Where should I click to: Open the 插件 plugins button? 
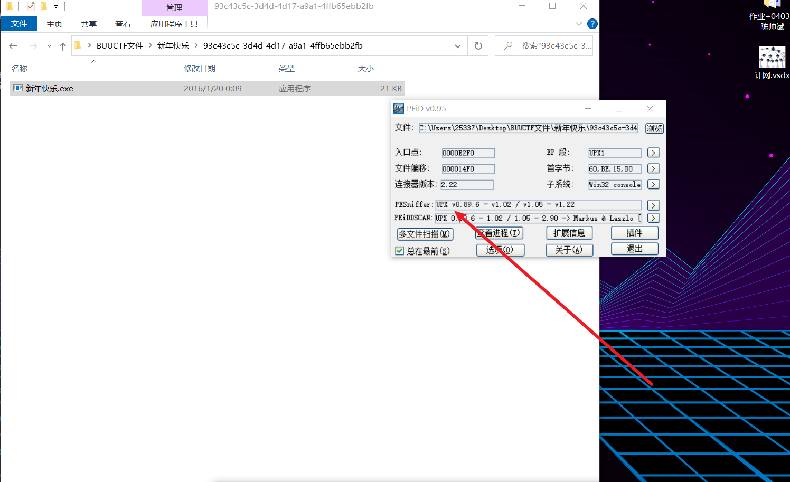[x=635, y=233]
